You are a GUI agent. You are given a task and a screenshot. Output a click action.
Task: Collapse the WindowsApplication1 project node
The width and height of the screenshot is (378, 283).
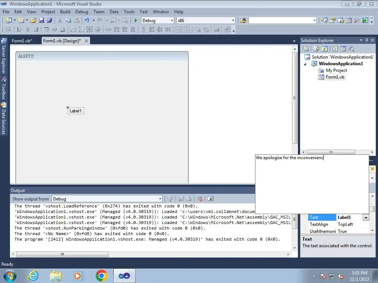[305, 64]
